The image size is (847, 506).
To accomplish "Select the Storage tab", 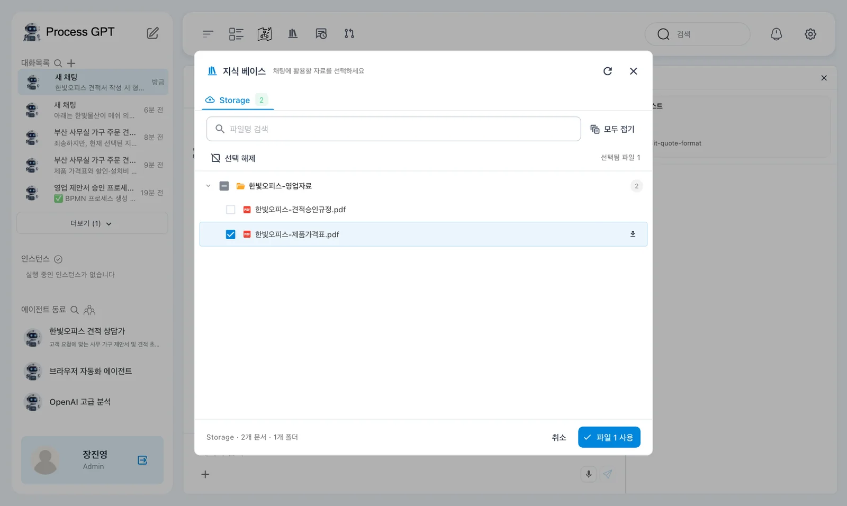I will [x=237, y=100].
